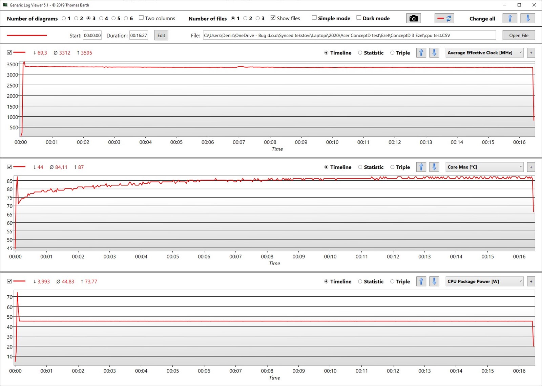Uncheck the Show files checkbox
Image resolution: width=542 pixels, height=386 pixels.
click(x=273, y=18)
